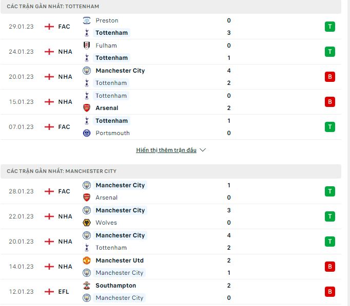Screen dimensions: 350x306
Task: Open the 22.01.23 Manchester City vs Wolves row
Action: pyautogui.click(x=171, y=216)
